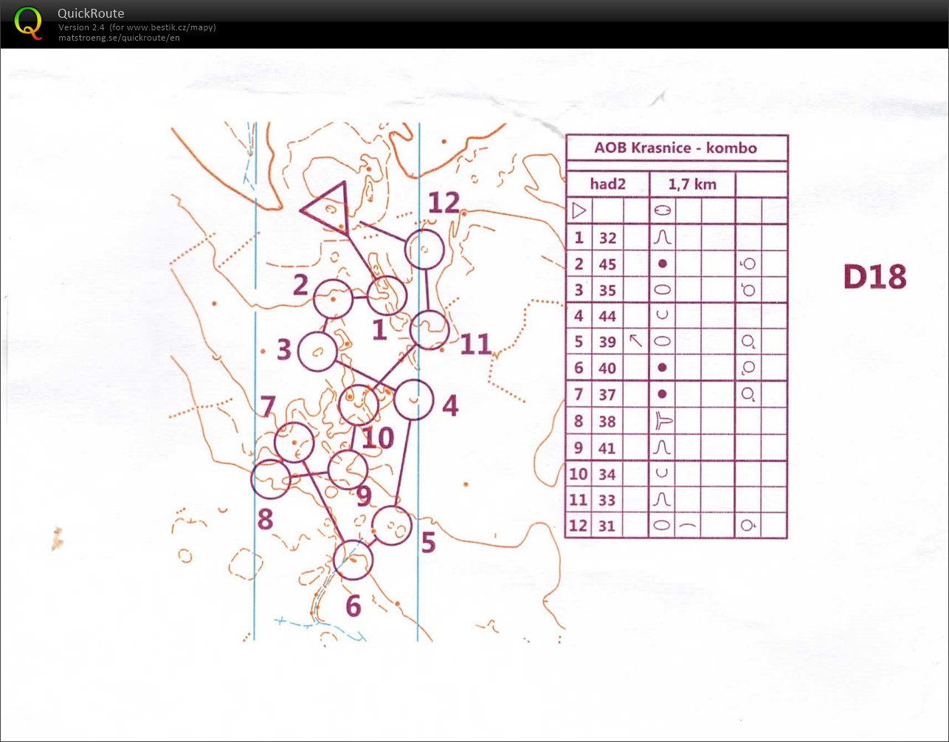Click the re-entrant fork symbol in row 8
The width and height of the screenshot is (949, 742).
[x=663, y=421]
